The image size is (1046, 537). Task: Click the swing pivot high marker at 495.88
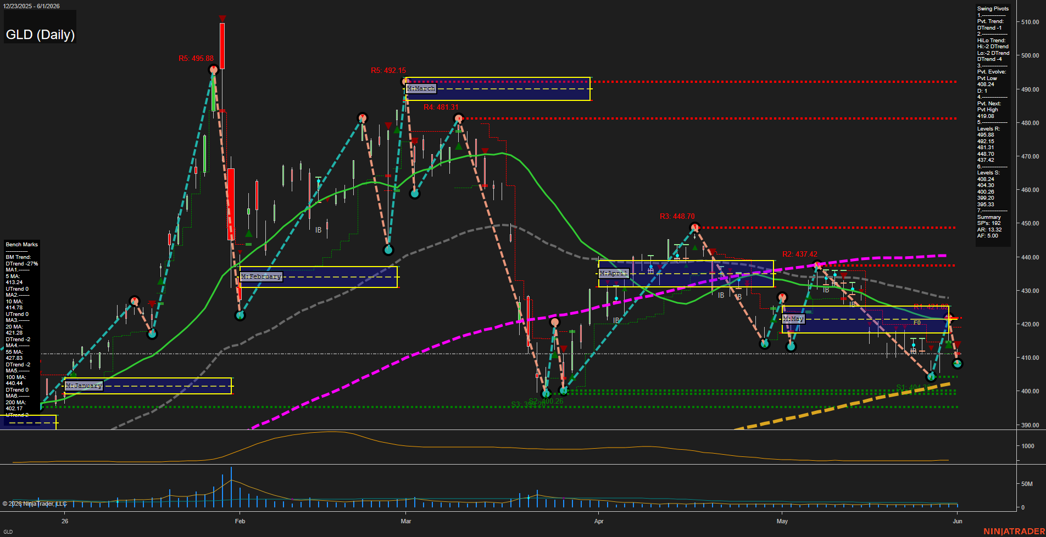(214, 70)
